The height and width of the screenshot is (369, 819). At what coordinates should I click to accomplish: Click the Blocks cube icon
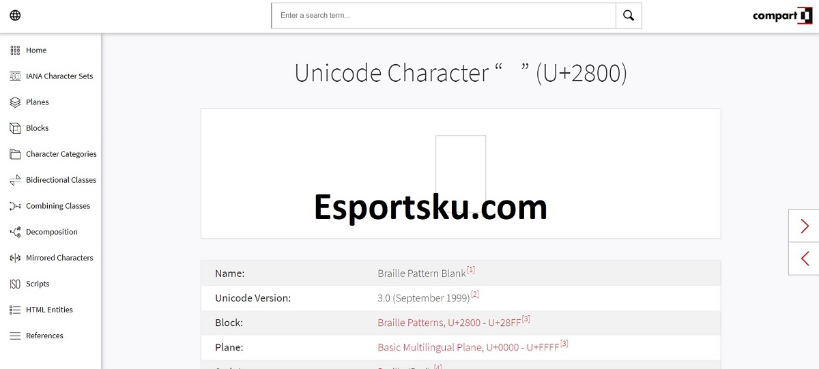pyautogui.click(x=15, y=128)
